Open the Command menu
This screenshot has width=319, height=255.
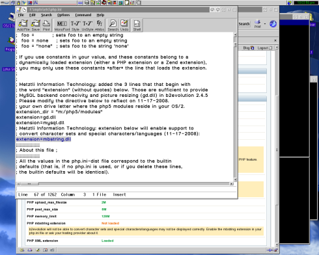coord(83,15)
